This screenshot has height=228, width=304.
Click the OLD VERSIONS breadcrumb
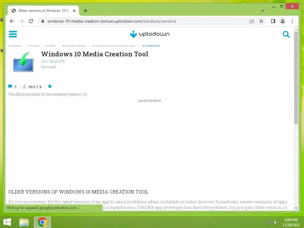[151, 46]
